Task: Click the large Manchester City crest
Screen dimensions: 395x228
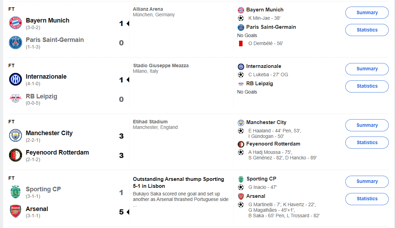Action: click(15, 135)
